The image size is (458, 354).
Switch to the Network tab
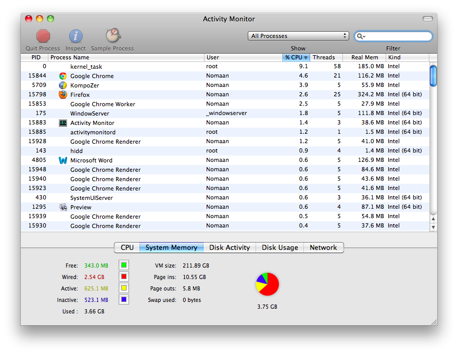[323, 247]
